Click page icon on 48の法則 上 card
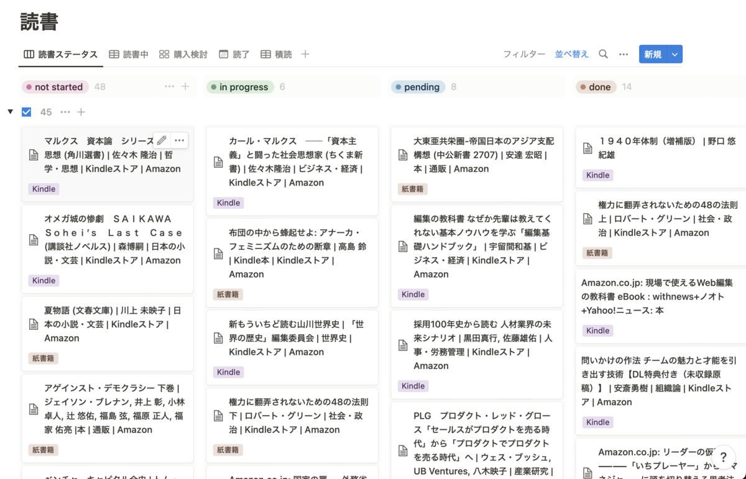 point(587,219)
